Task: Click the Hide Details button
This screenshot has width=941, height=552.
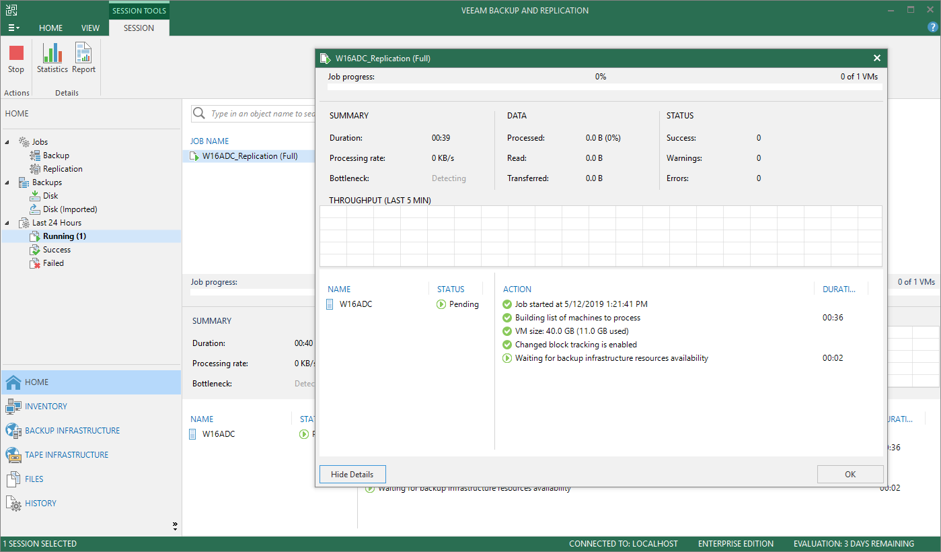Action: coord(352,475)
